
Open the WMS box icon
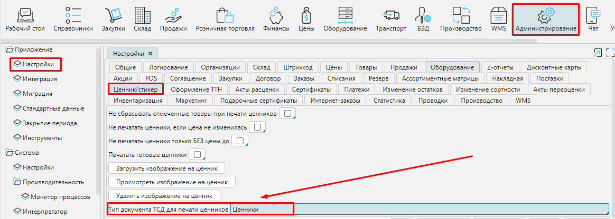(498, 15)
